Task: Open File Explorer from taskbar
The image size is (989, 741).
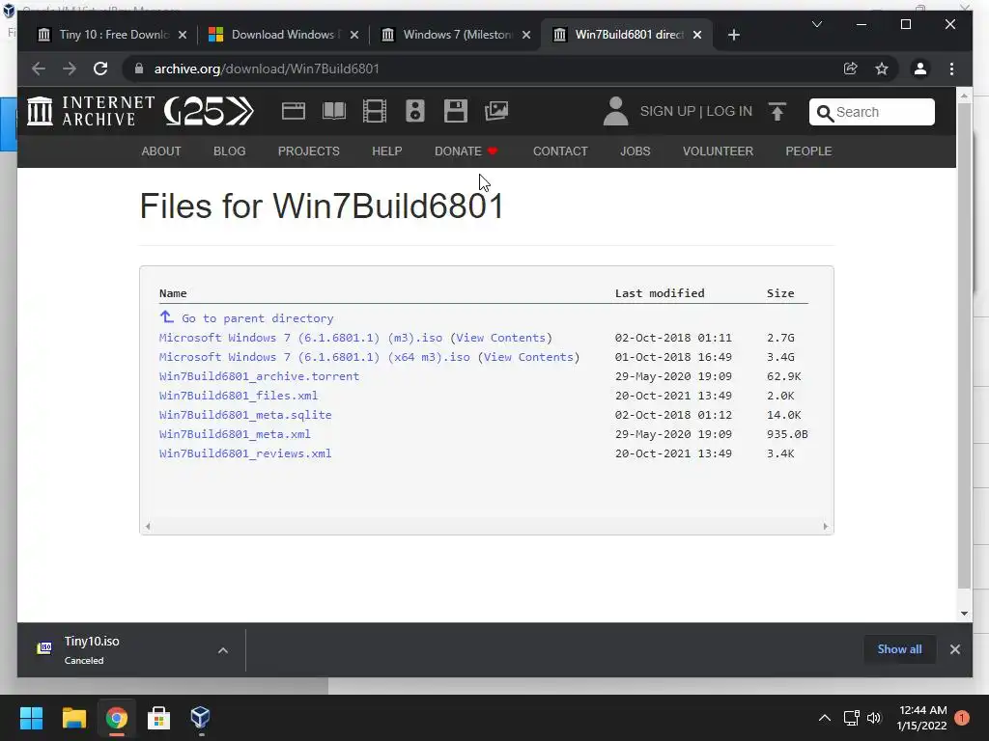Action: 73,718
